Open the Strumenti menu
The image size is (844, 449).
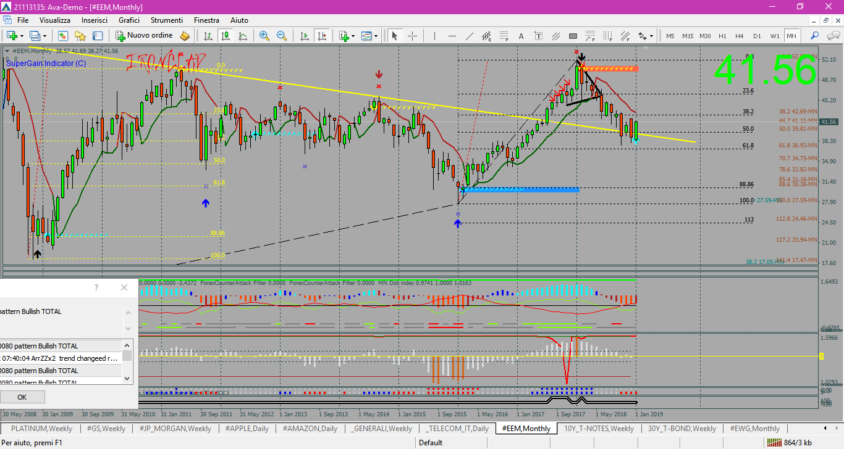click(167, 20)
